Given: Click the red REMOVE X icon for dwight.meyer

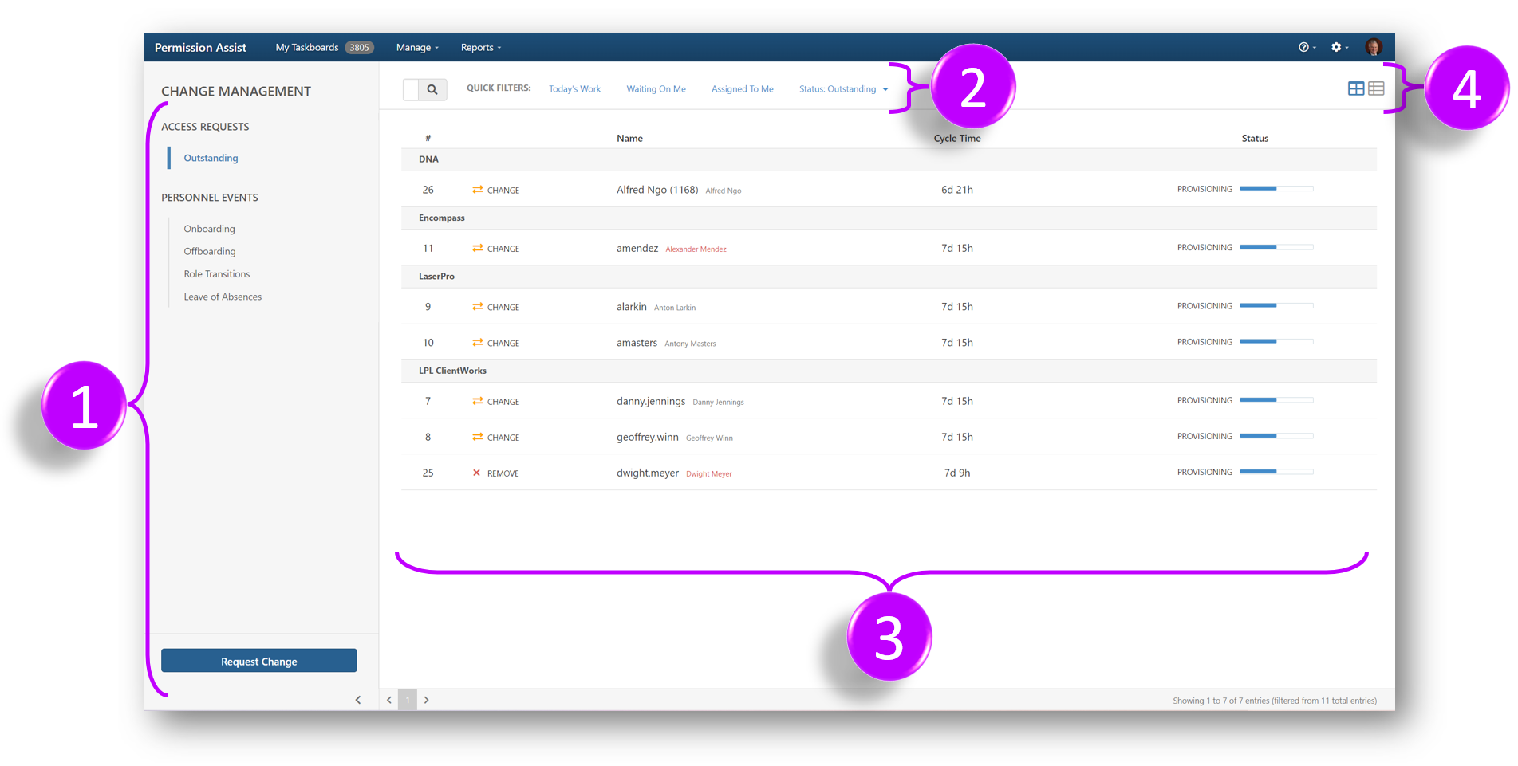Looking at the screenshot, I should [x=477, y=472].
